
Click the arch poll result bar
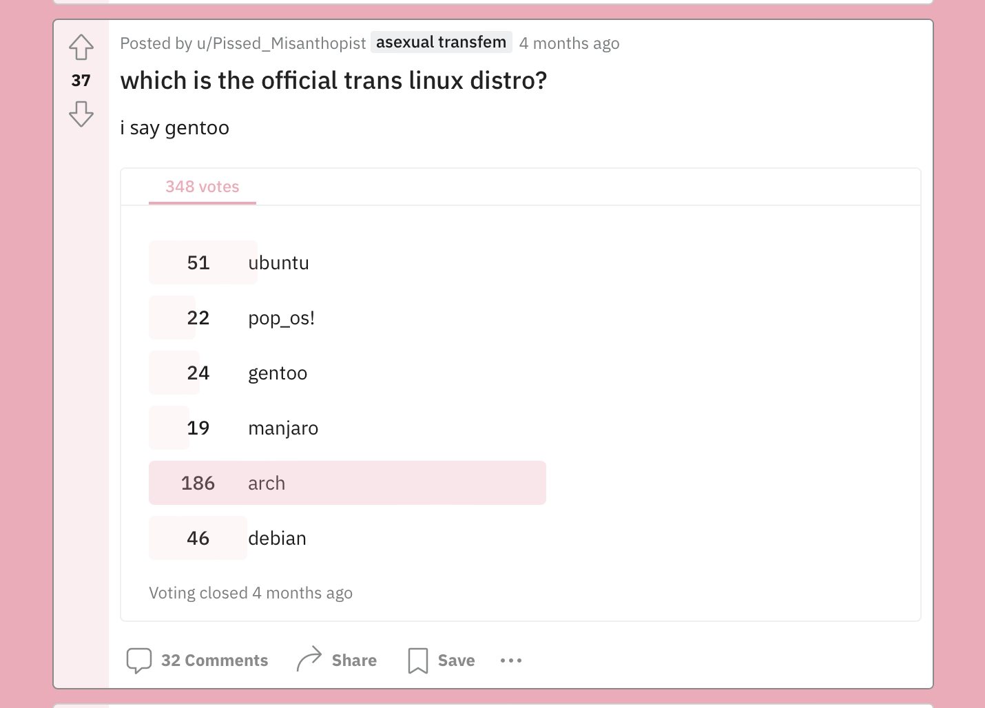click(x=347, y=483)
